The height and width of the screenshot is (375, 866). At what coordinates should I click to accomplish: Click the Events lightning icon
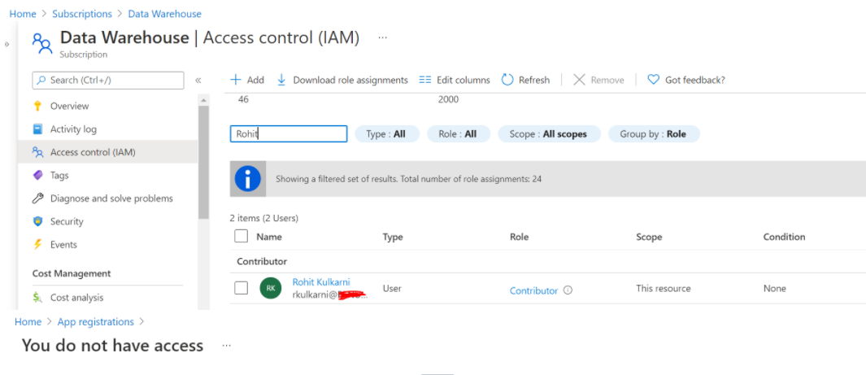[37, 244]
